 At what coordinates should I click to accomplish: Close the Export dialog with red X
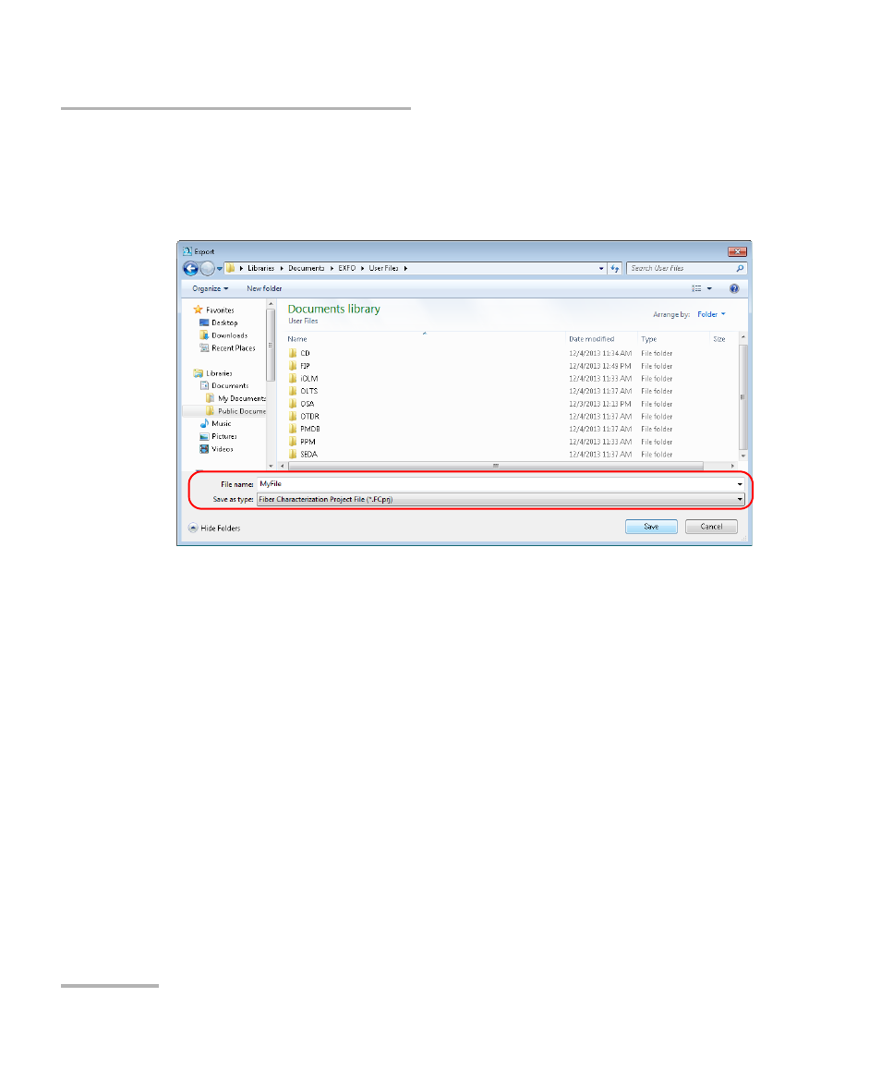[x=737, y=252]
